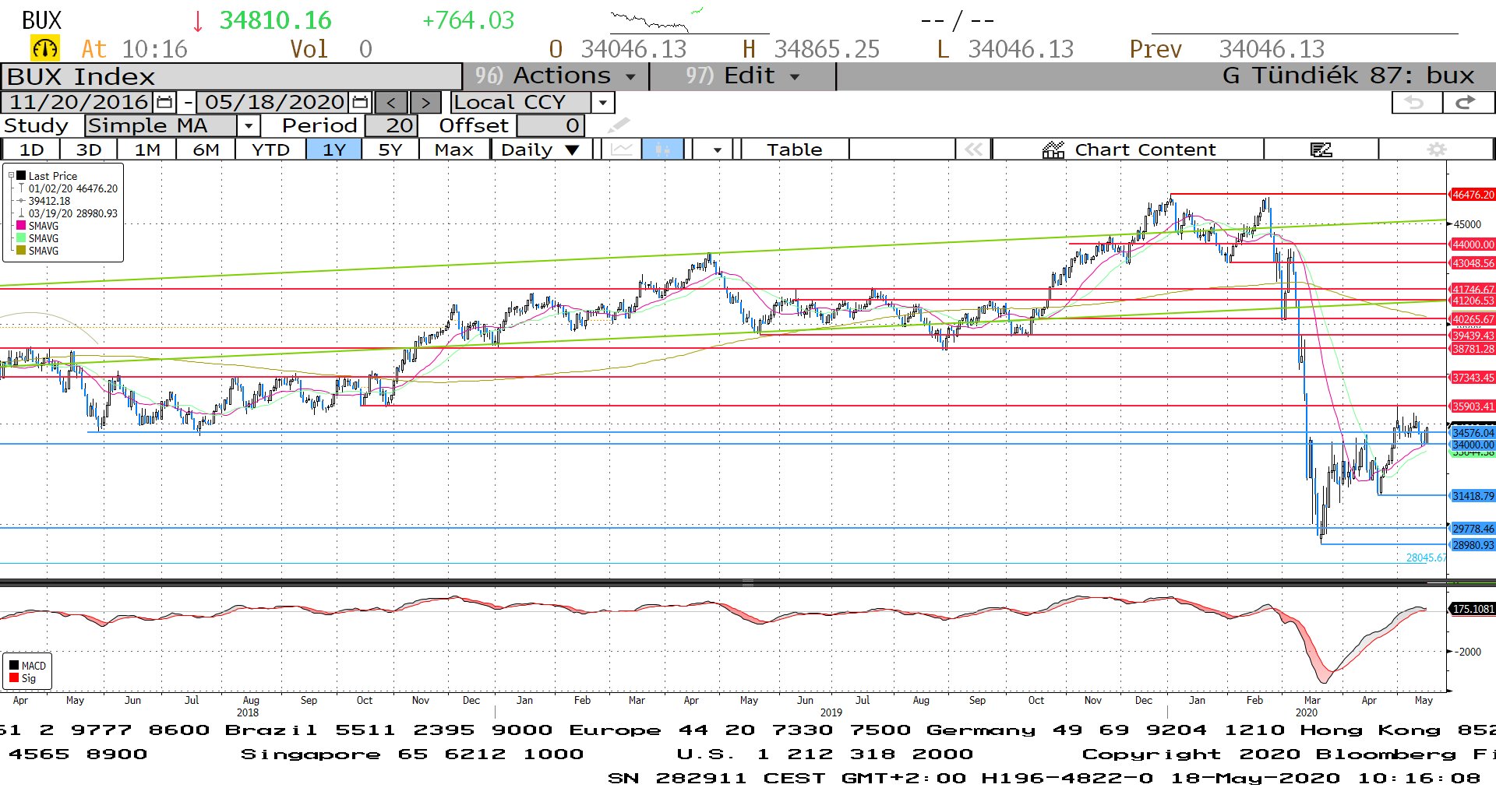Click the 40265.67 price level label
The width and height of the screenshot is (1496, 809).
pos(1473,319)
